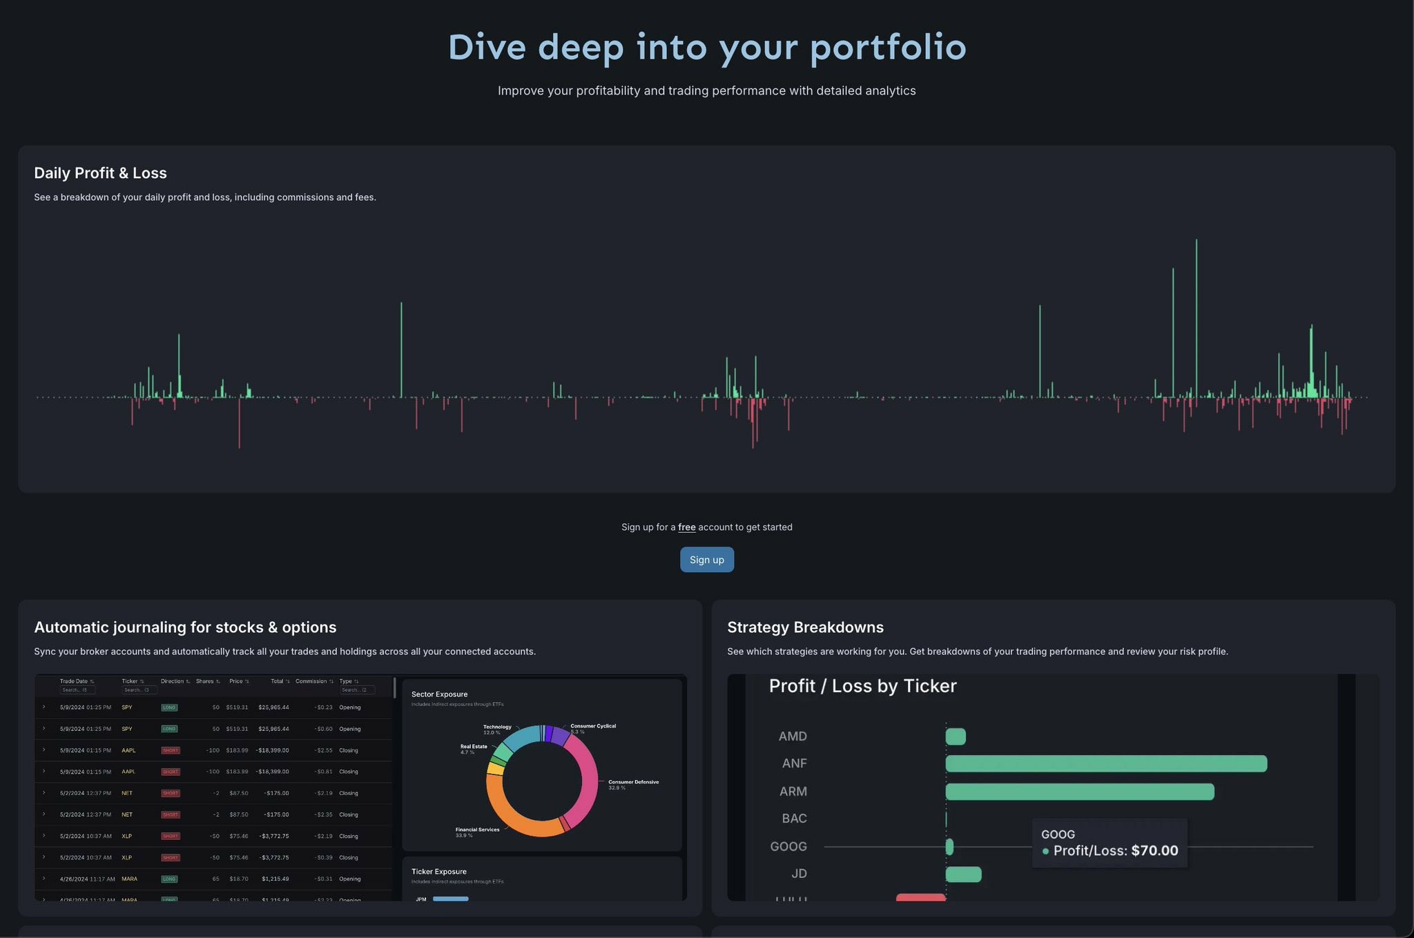Click the Shares column sort icon
1414x938 pixels.
(x=218, y=681)
